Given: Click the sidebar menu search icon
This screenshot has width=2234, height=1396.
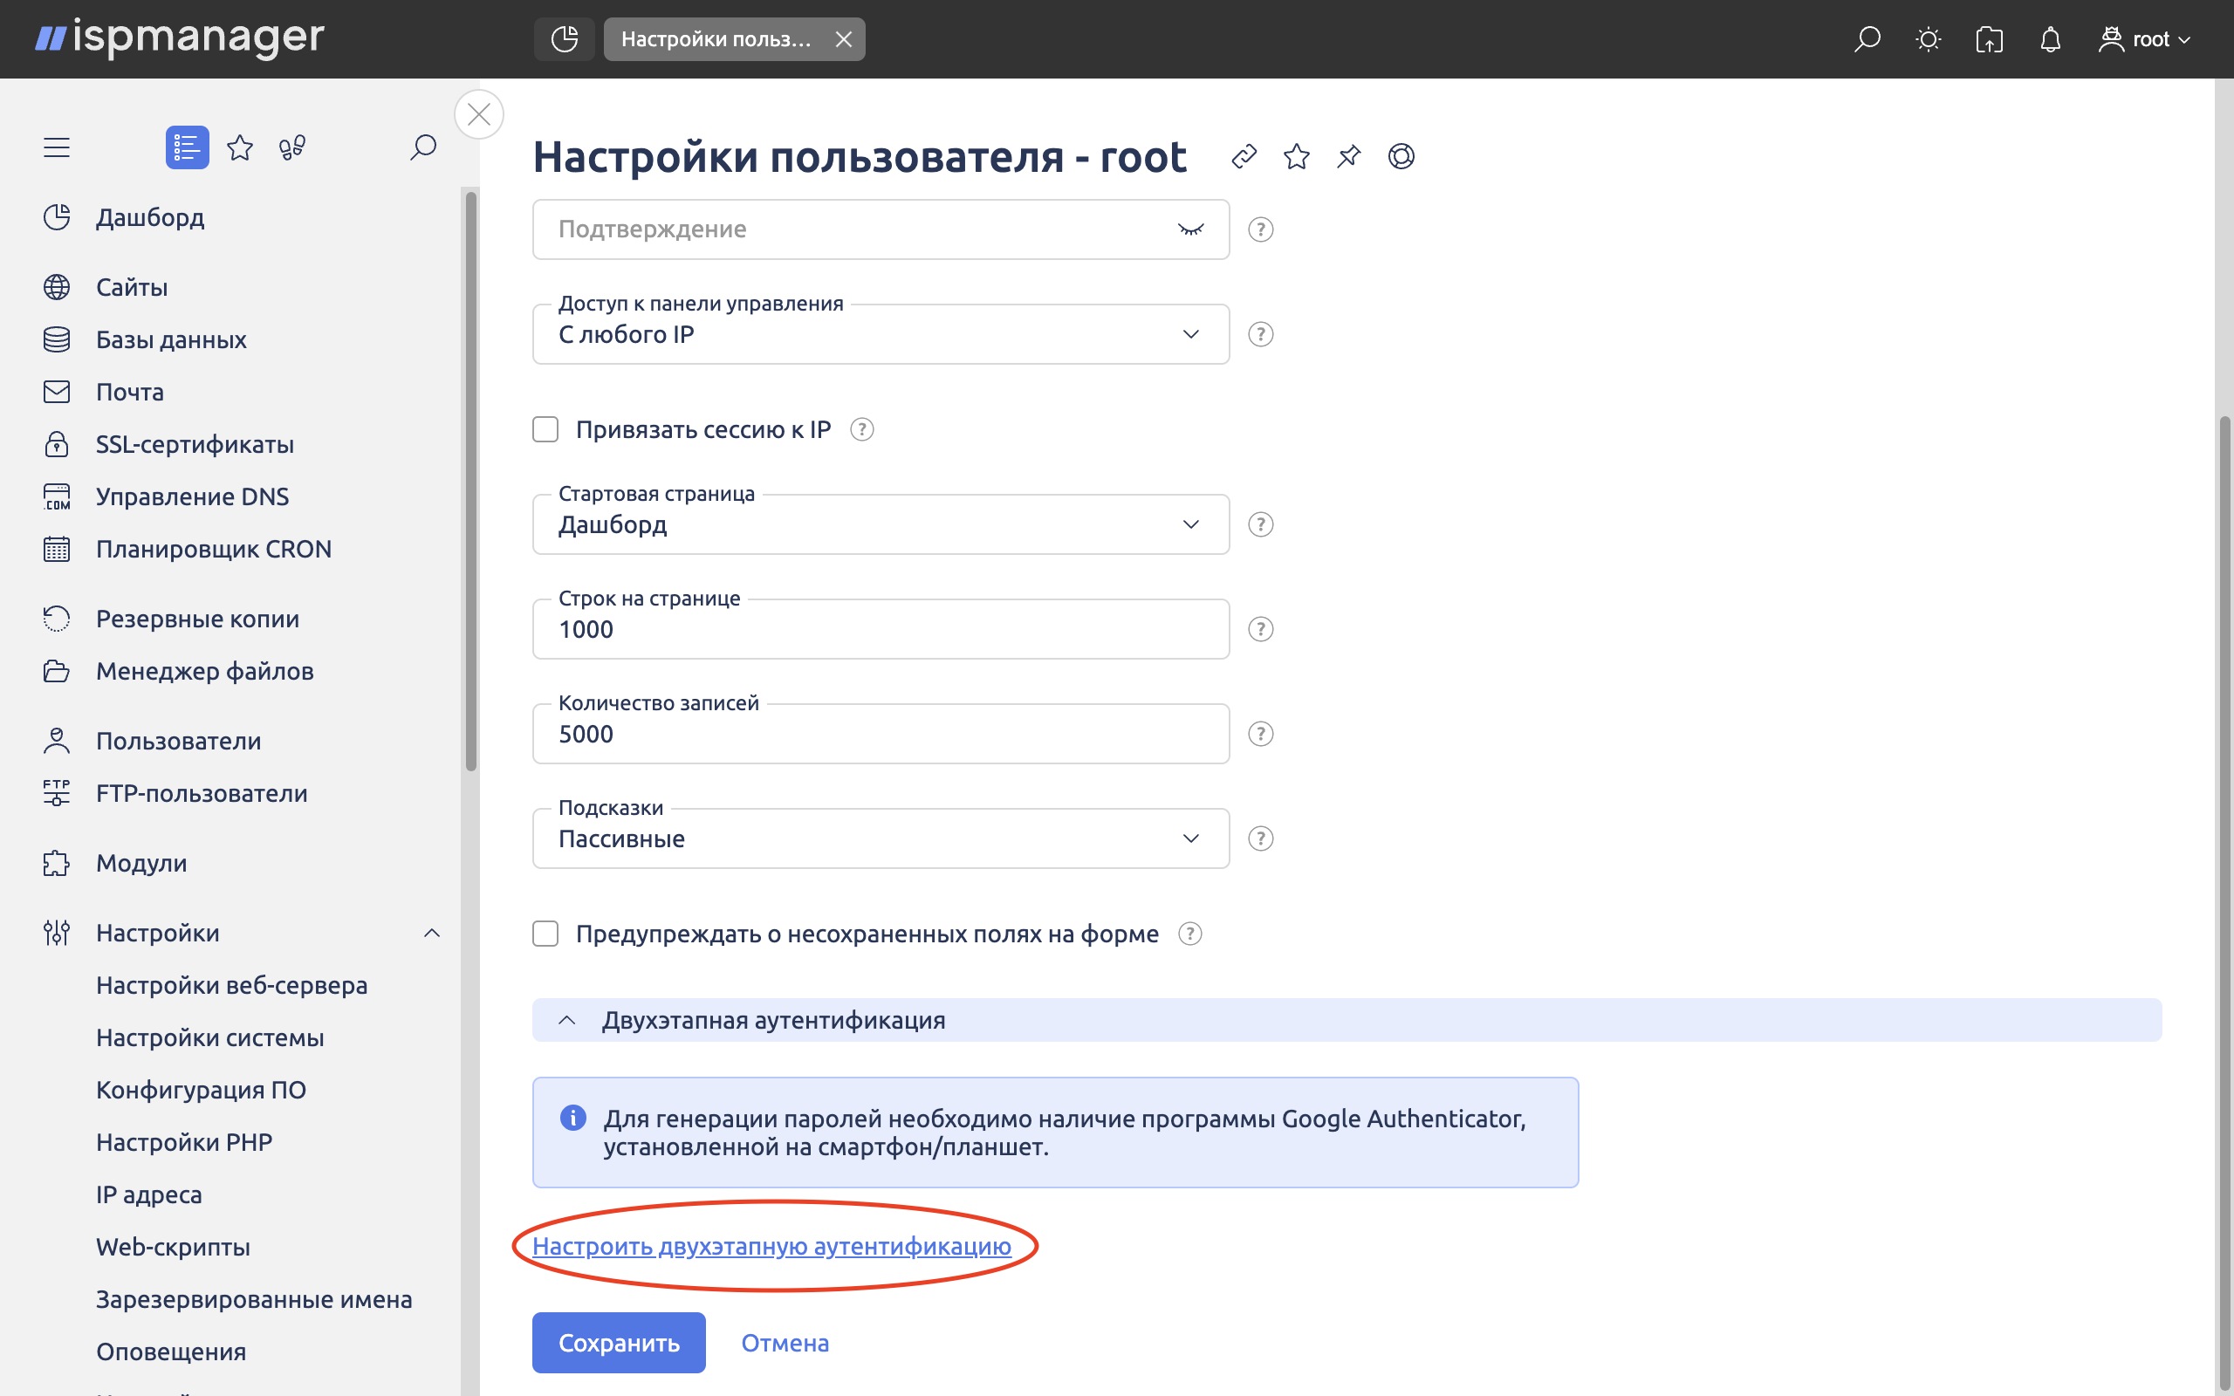Looking at the screenshot, I should [422, 147].
